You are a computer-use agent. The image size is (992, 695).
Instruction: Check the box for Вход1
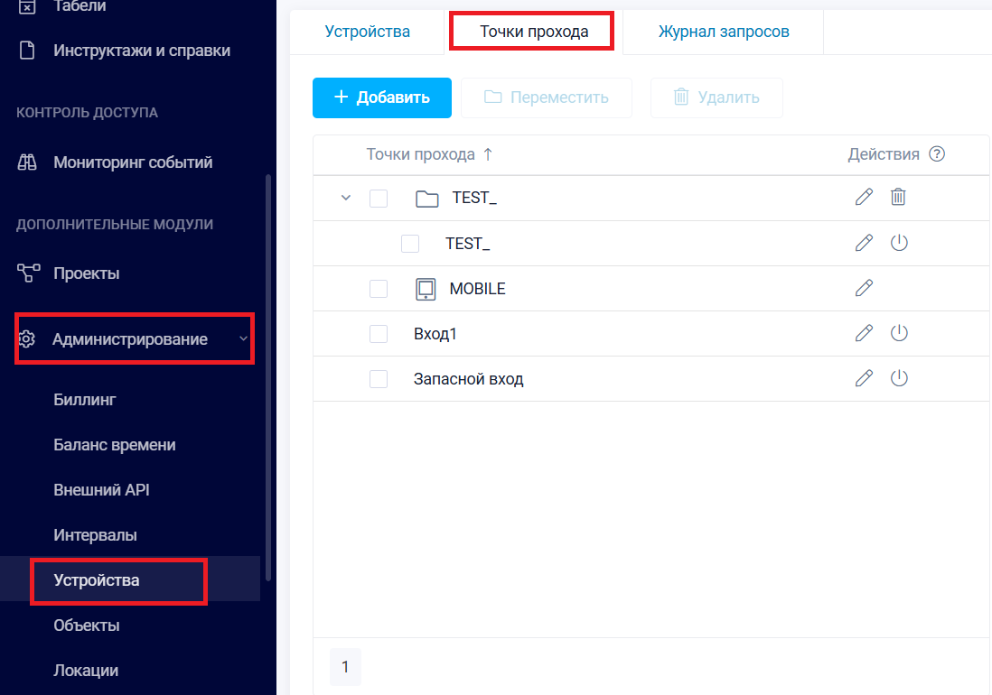click(x=379, y=334)
